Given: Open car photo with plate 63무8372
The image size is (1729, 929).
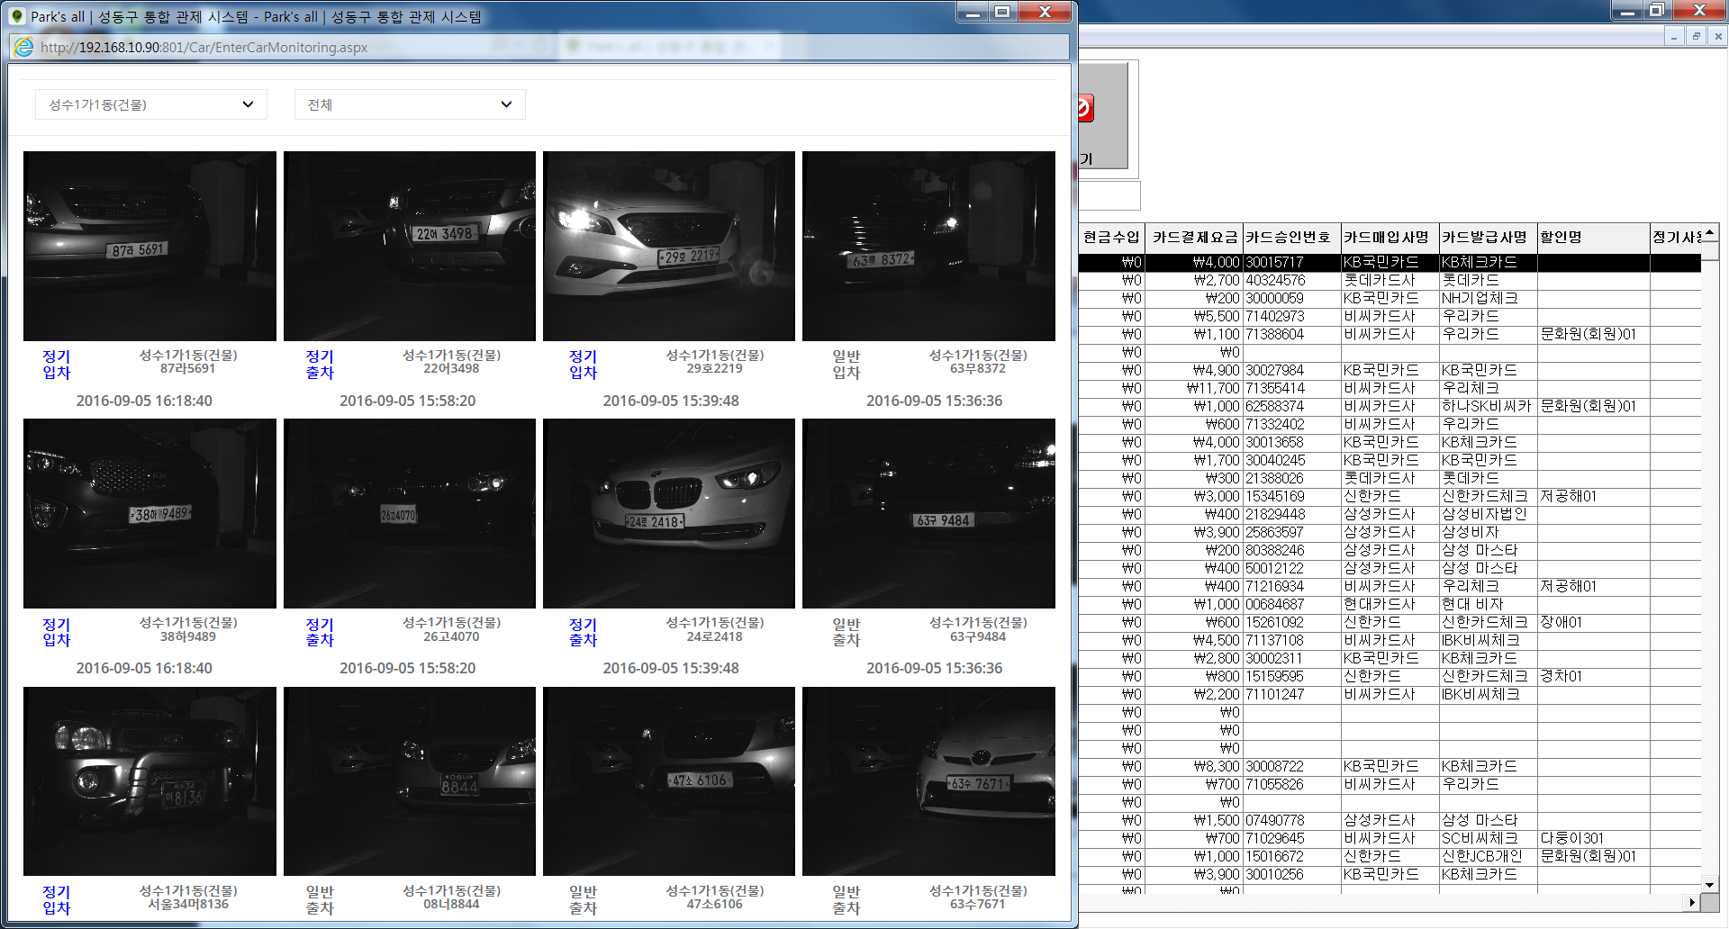Looking at the screenshot, I should (928, 246).
